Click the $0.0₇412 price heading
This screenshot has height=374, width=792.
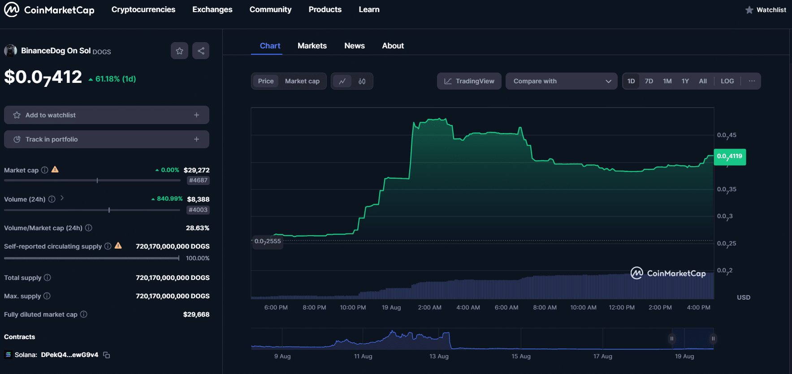click(x=43, y=77)
